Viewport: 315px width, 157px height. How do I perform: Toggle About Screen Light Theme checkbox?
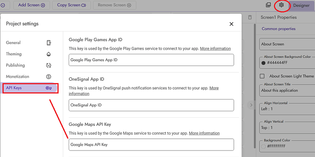point(262,76)
